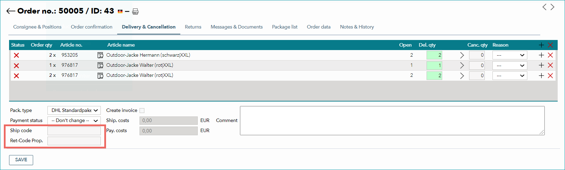Viewport: 565px width, 170px height.
Task: Click the plus icon in Outdoor-Jacke Hermann row
Action: pos(541,55)
